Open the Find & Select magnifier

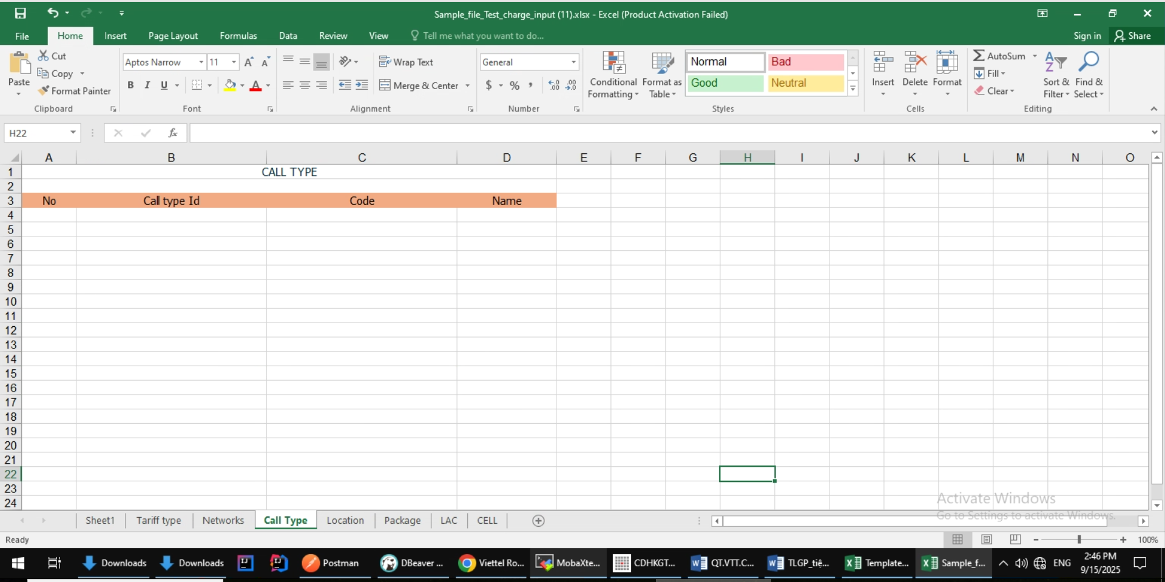point(1089,62)
